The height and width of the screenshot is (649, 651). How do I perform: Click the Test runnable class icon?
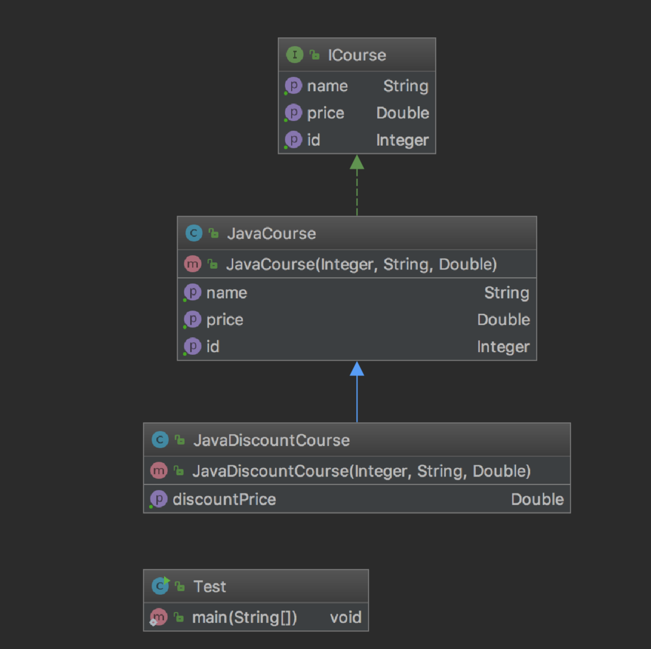(159, 587)
